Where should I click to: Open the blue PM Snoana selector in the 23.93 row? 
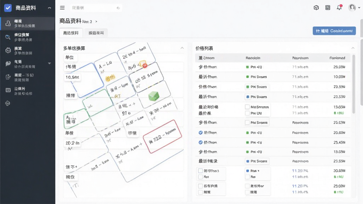click(257, 161)
